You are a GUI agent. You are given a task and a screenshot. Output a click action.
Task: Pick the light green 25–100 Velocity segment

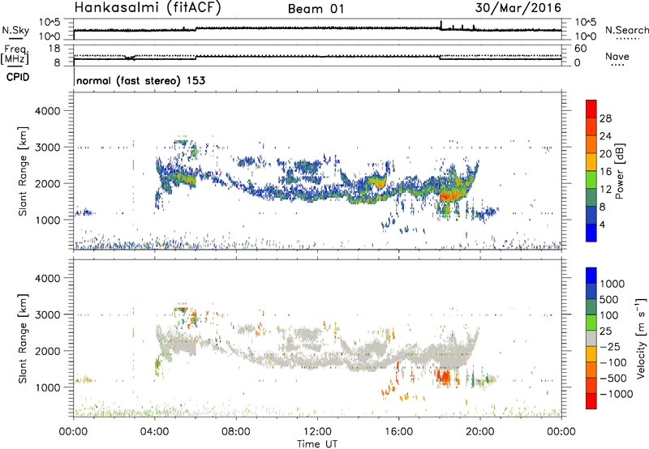point(591,323)
